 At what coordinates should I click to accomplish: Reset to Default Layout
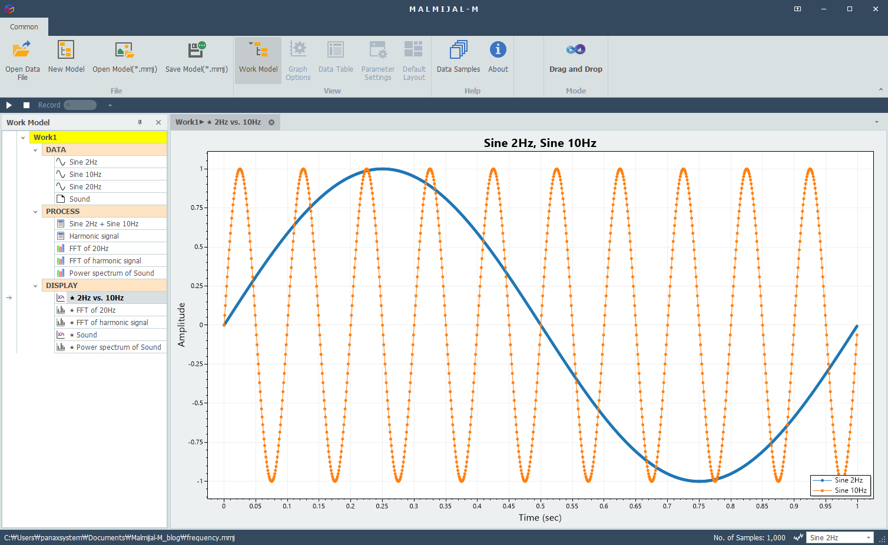[414, 60]
